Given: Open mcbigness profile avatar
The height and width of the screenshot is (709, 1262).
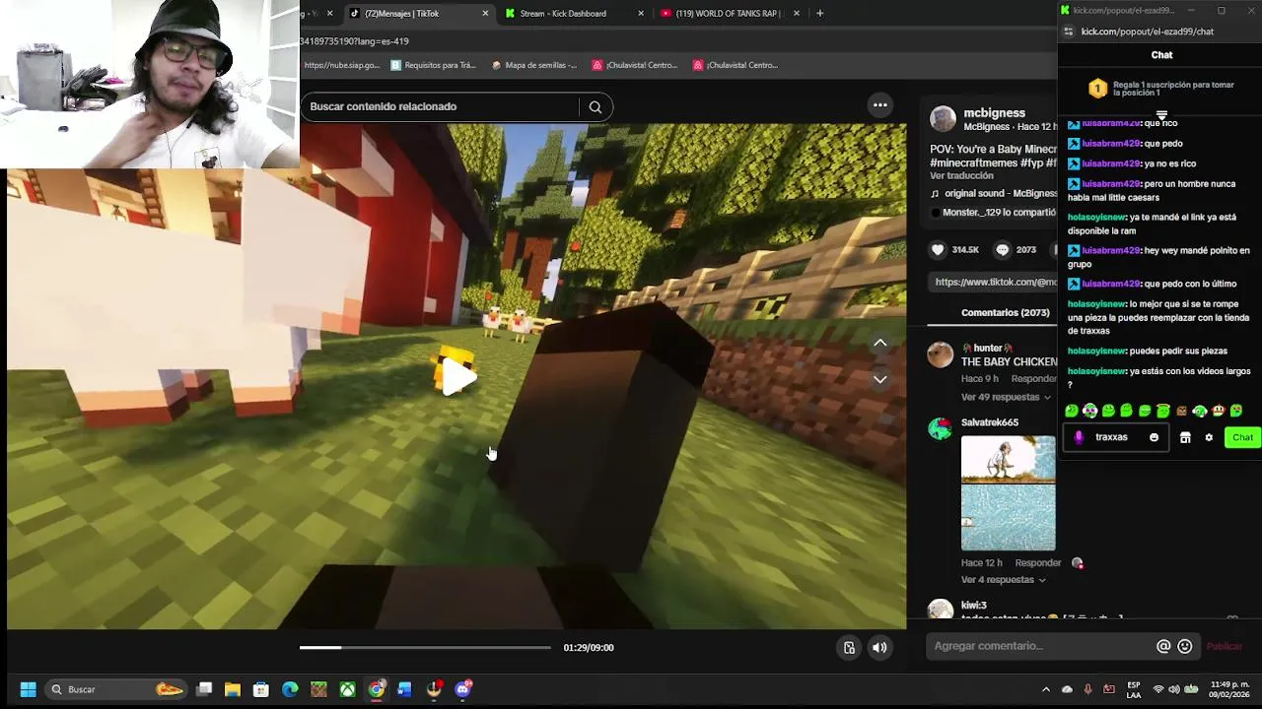Looking at the screenshot, I should click(944, 119).
